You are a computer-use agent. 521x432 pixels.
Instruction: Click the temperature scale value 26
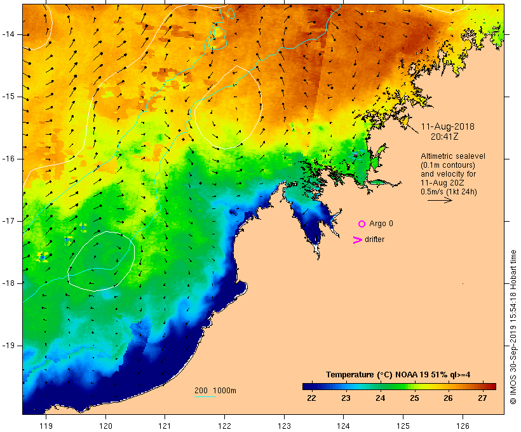tap(448, 398)
